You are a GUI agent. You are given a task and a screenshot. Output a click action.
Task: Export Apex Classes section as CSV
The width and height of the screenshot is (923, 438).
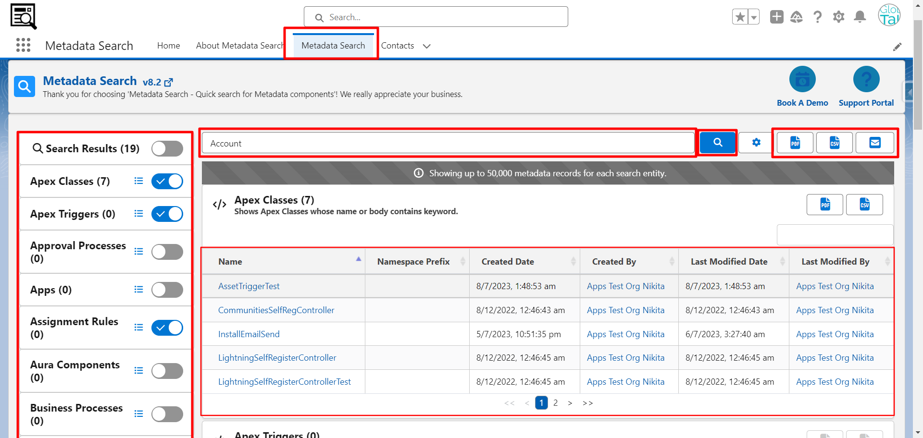click(x=864, y=205)
